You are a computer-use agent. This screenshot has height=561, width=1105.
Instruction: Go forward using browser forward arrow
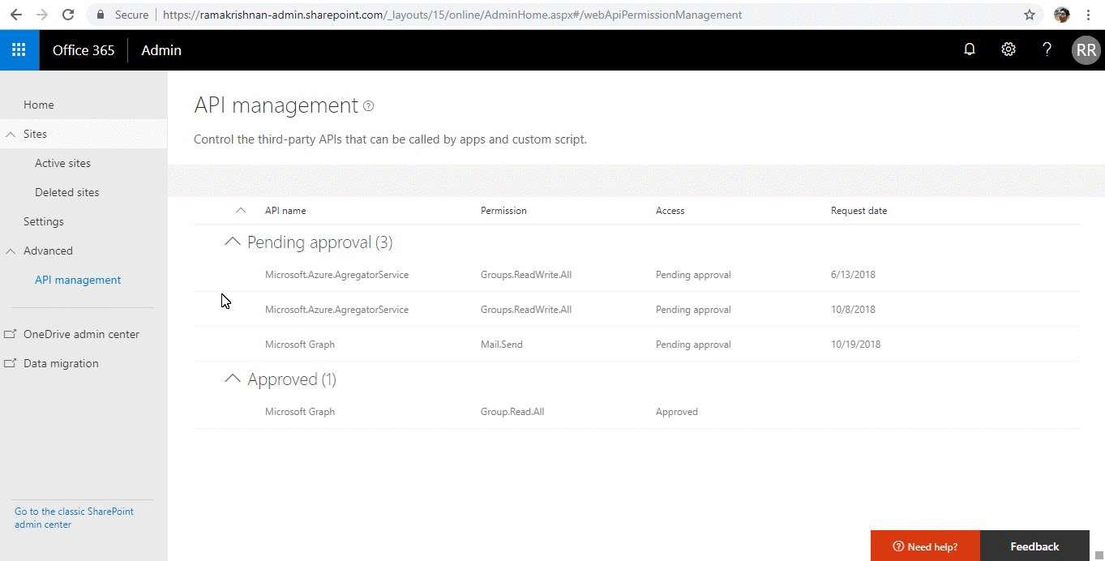tap(42, 15)
